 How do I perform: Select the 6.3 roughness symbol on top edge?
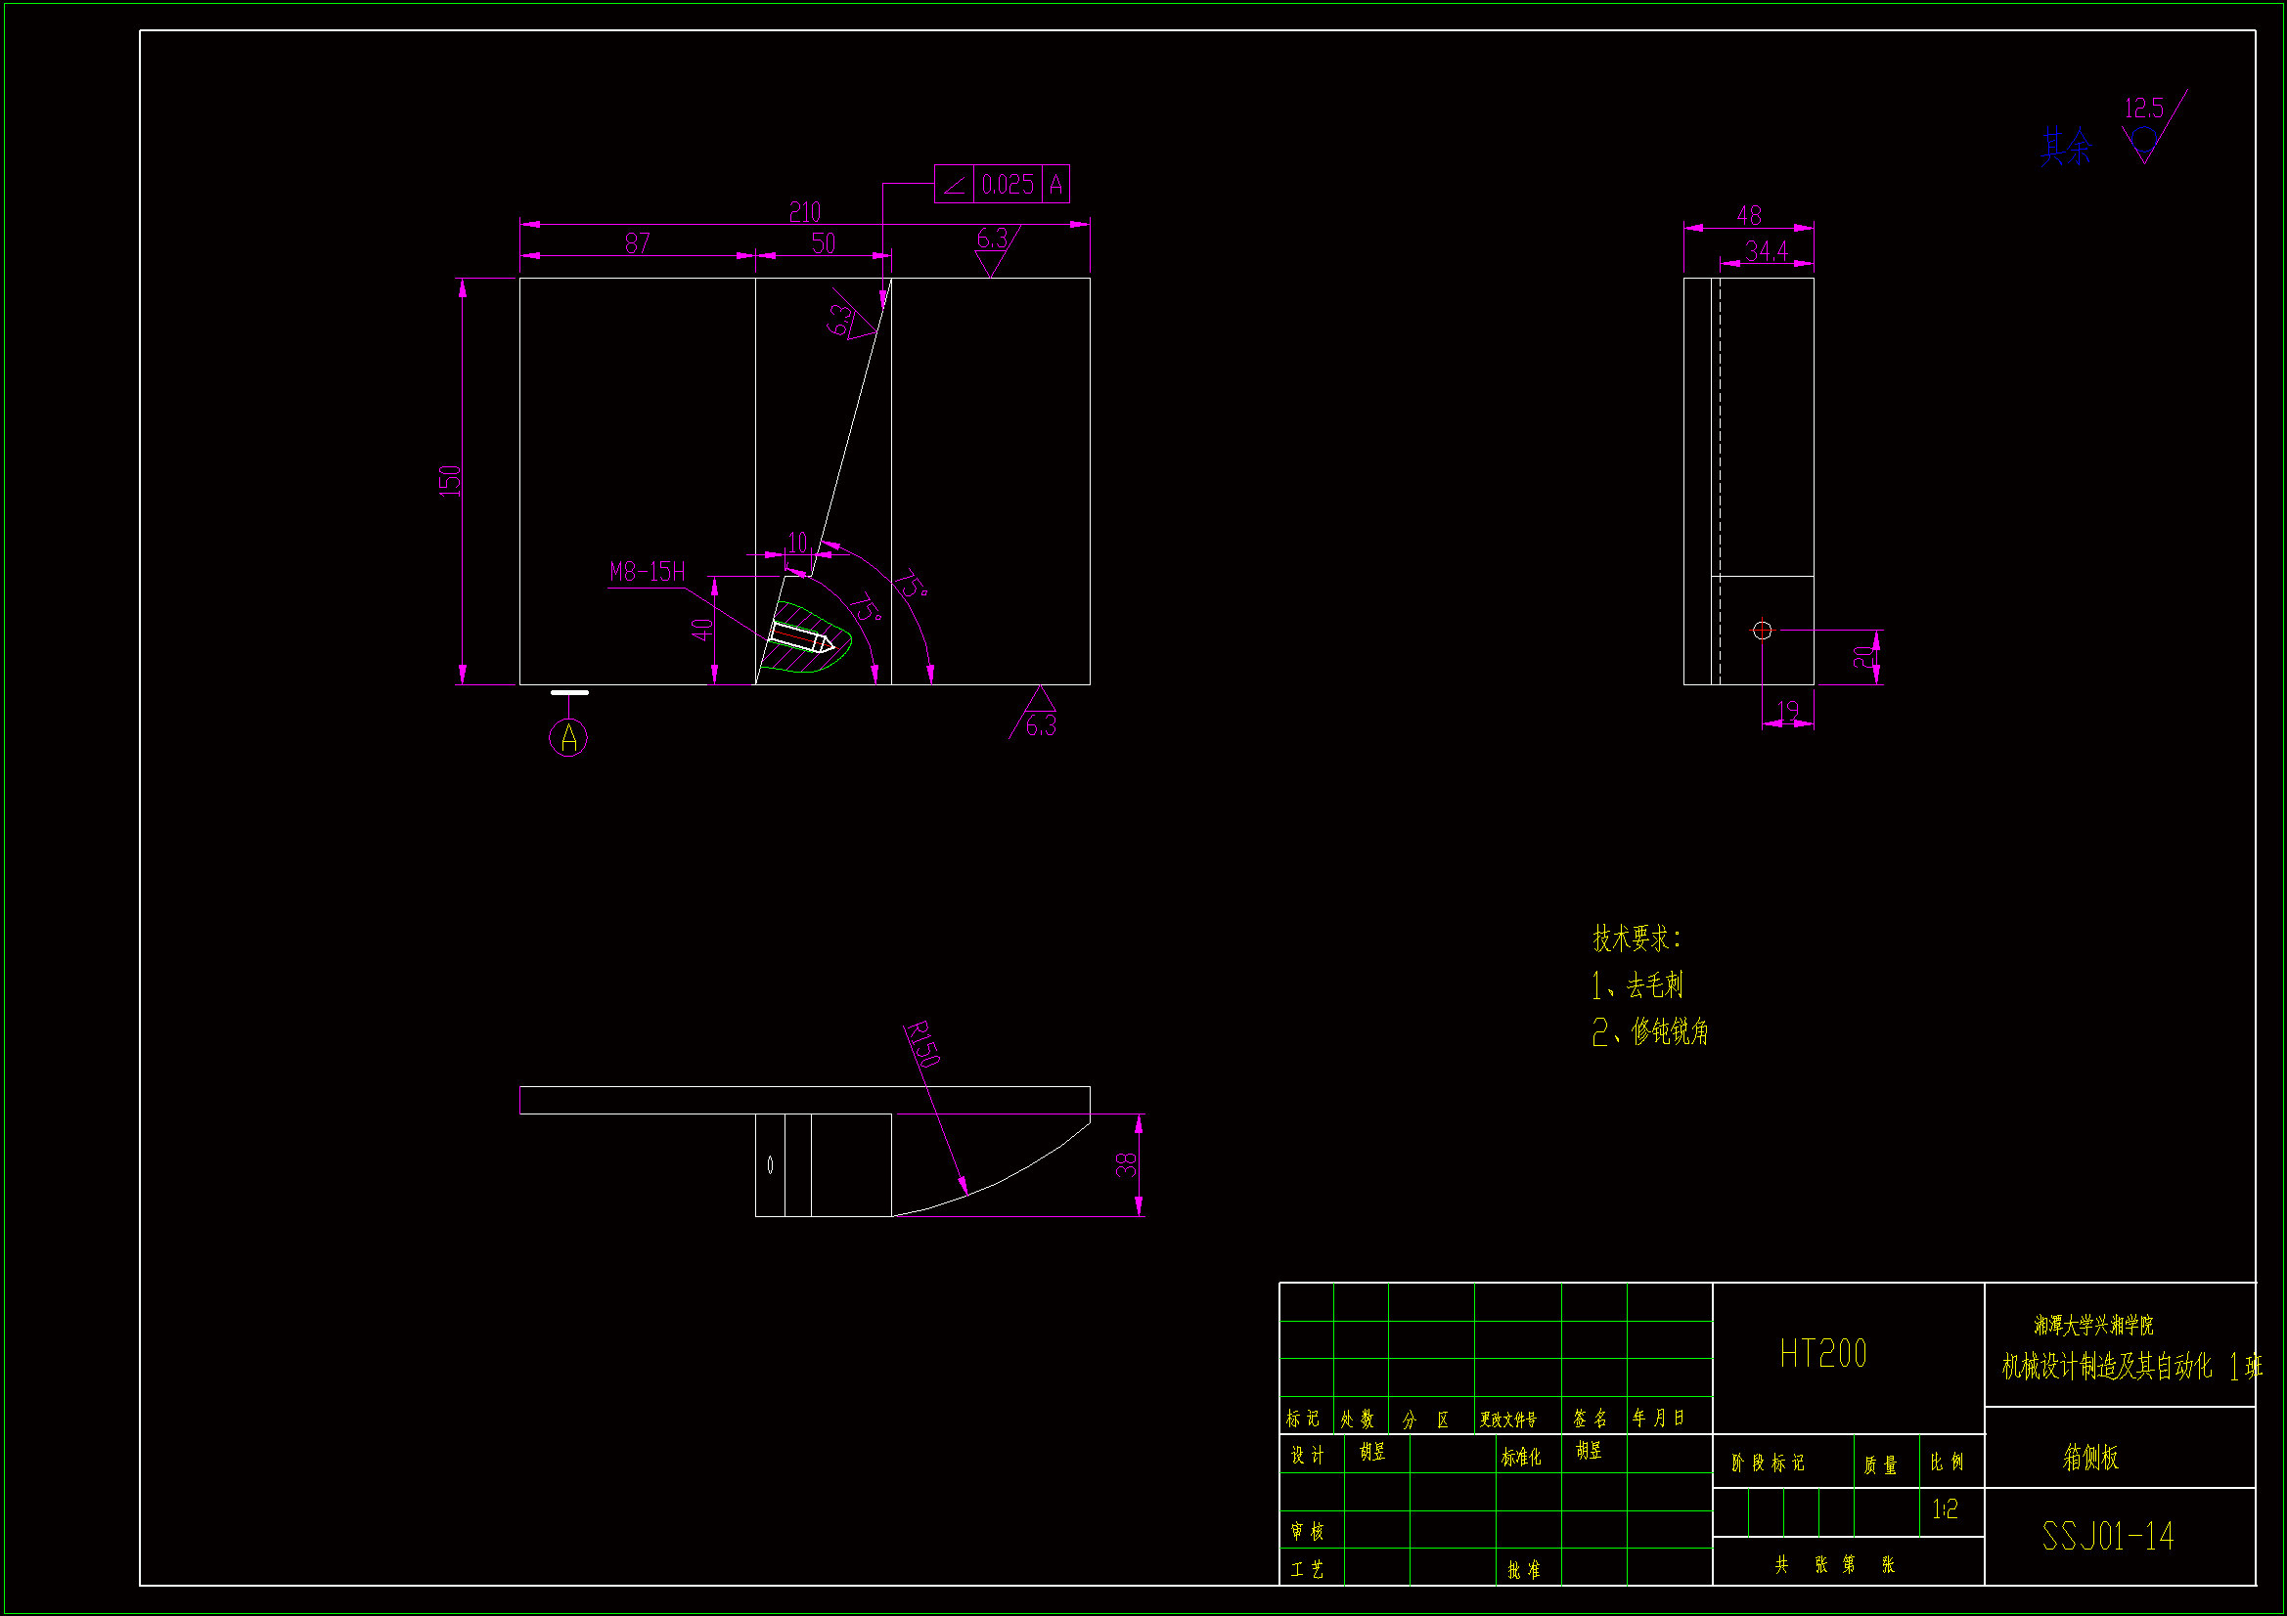992,249
